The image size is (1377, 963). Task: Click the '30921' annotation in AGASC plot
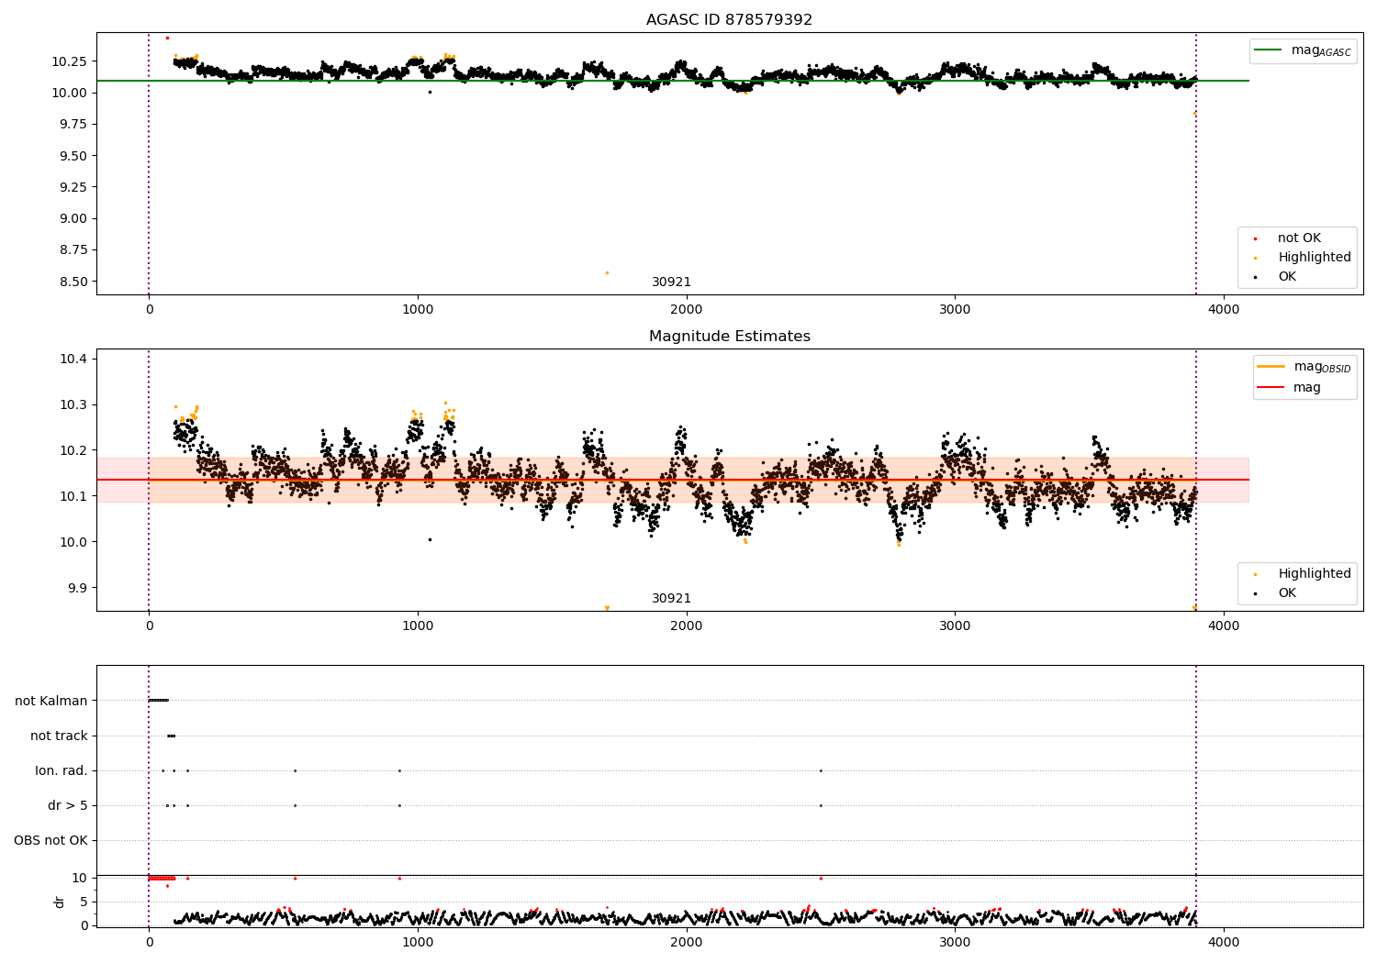point(671,282)
